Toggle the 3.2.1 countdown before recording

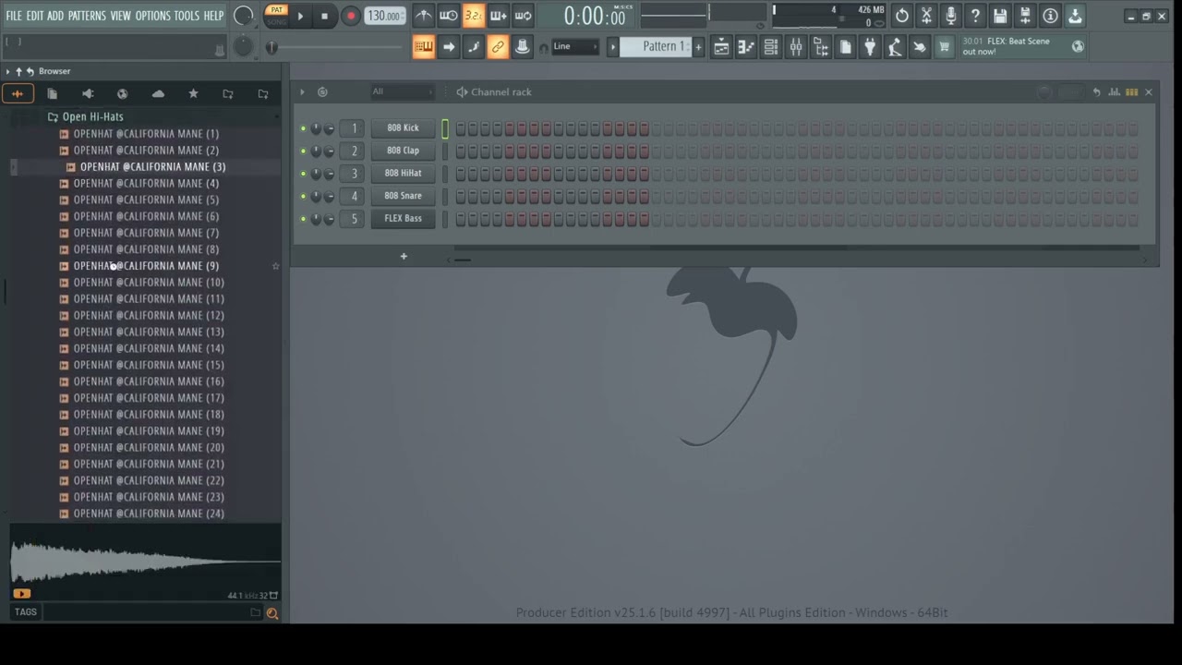(x=473, y=16)
